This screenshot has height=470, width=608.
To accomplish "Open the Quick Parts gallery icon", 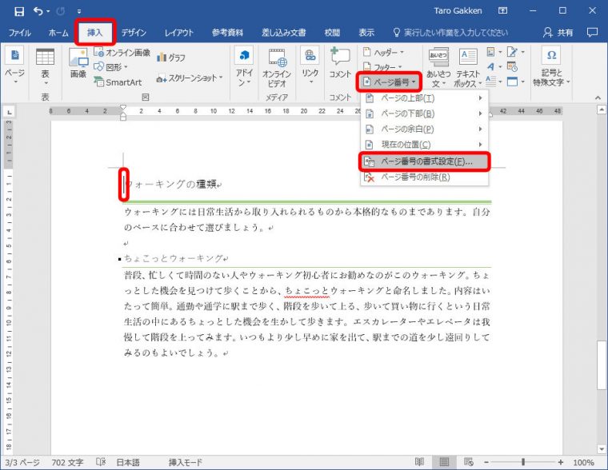I will pos(494,52).
